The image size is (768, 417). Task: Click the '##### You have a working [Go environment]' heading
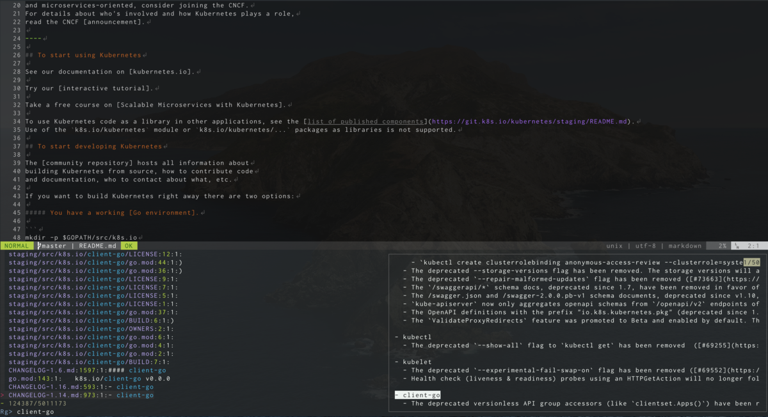click(x=112, y=212)
